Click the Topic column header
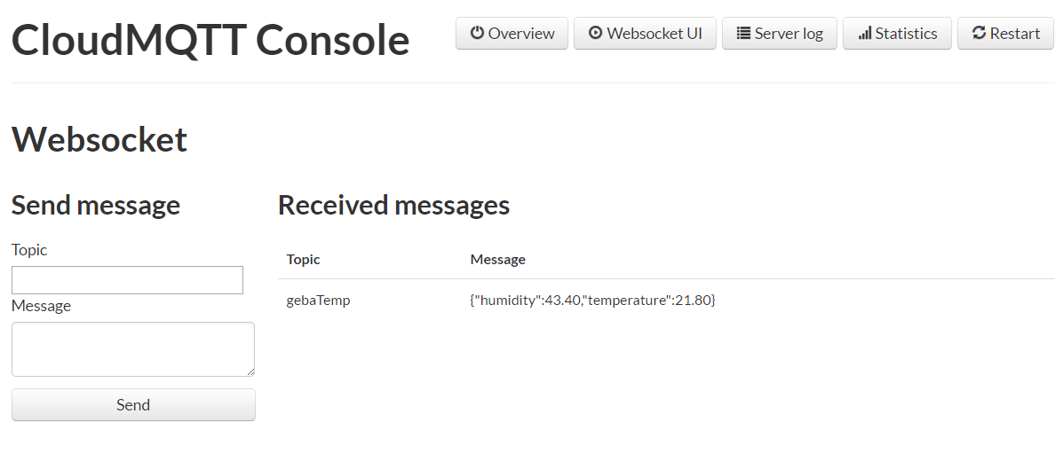Image resolution: width=1063 pixels, height=461 pixels. tap(303, 260)
